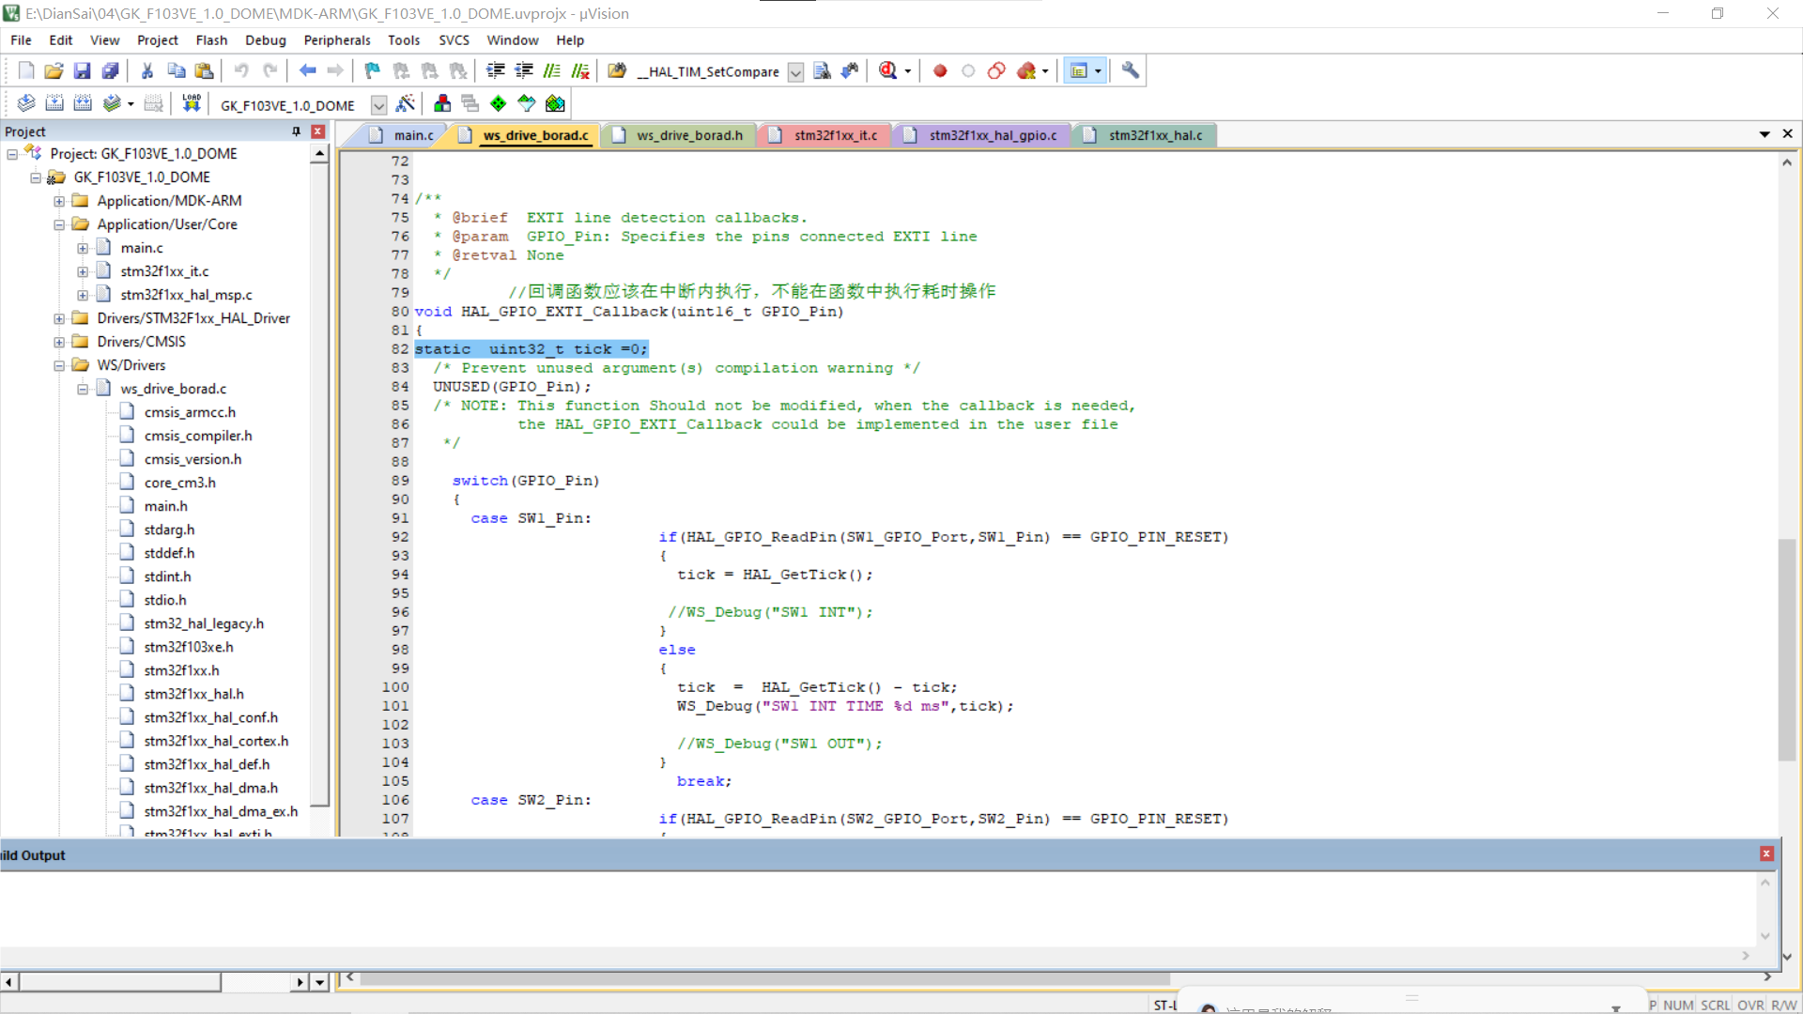Open the target selection dropdown GK_F103VE_1.0_DOME
Image resolution: width=1803 pixels, height=1014 pixels.
coord(378,105)
